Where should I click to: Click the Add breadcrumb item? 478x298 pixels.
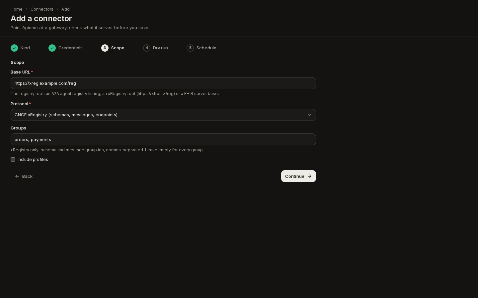65,9
